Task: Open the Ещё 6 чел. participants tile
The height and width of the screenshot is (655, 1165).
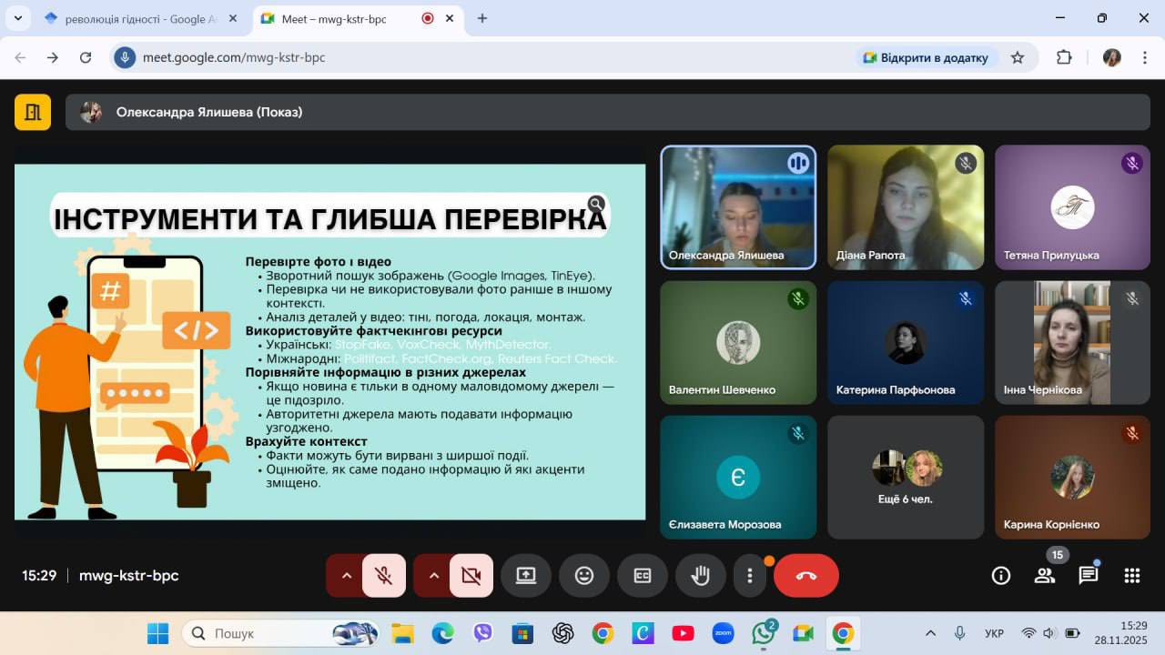Action: (x=906, y=478)
